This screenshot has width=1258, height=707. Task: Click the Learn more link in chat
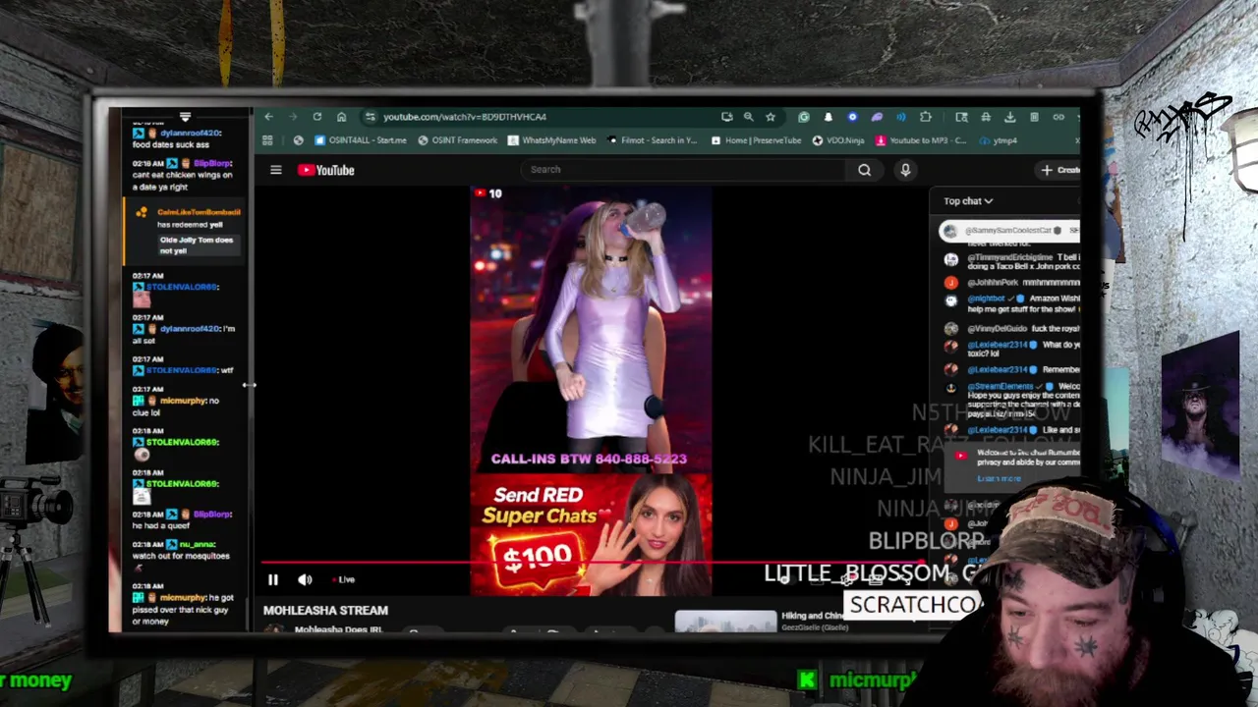999,478
